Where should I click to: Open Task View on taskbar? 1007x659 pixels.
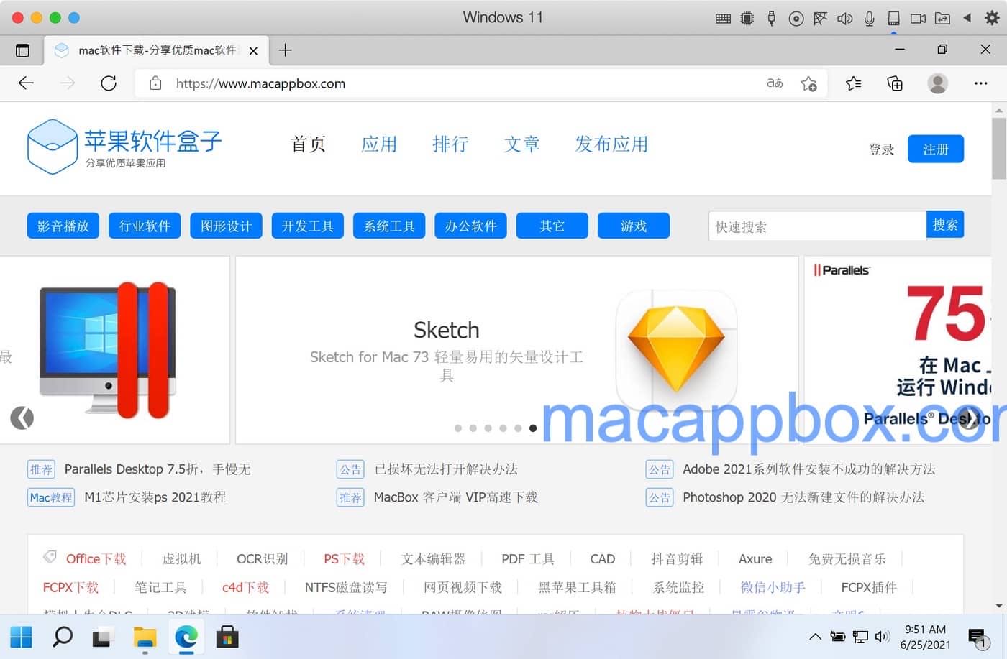tap(104, 637)
